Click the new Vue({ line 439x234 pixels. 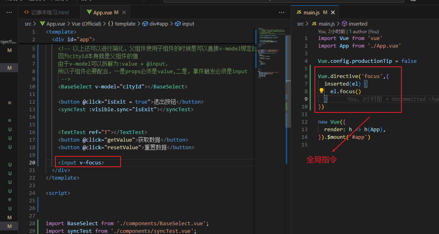[332, 122]
